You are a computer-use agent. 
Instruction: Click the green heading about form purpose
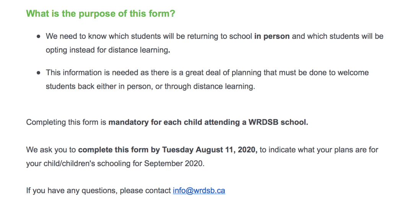(101, 13)
